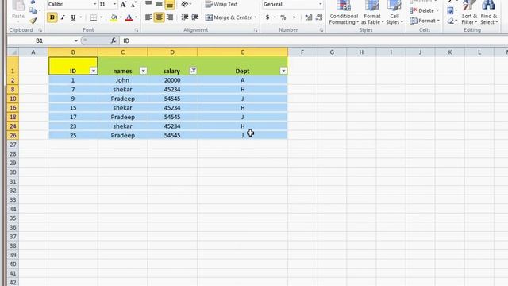Toggle Bold formatting
Viewport: 508px width, 286px height.
[52, 17]
